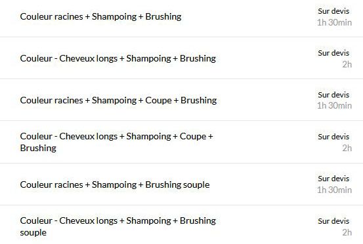The height and width of the screenshot is (244, 363).
Task: Click 2h duration for longs Coupe Brushing row
Action: tap(347, 148)
